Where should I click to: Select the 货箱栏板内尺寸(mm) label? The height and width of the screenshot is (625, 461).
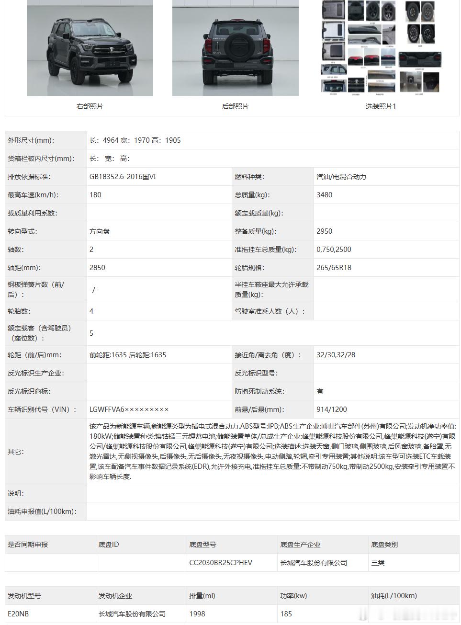tap(40, 159)
